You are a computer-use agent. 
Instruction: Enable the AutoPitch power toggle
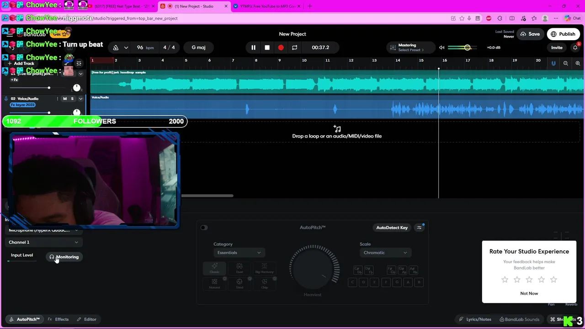tap(204, 228)
